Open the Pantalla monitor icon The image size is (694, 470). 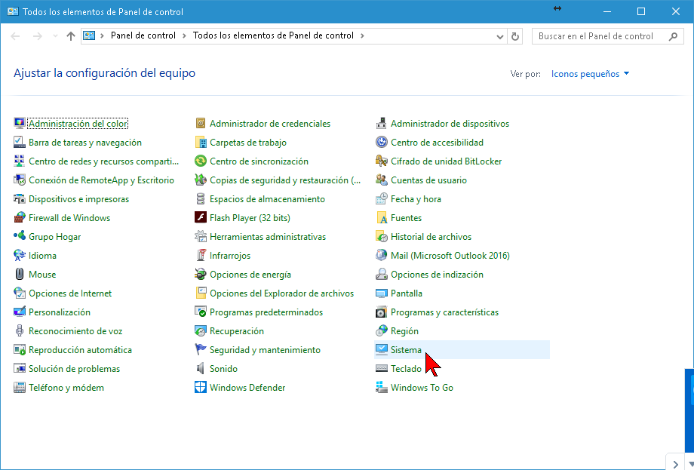tap(382, 293)
